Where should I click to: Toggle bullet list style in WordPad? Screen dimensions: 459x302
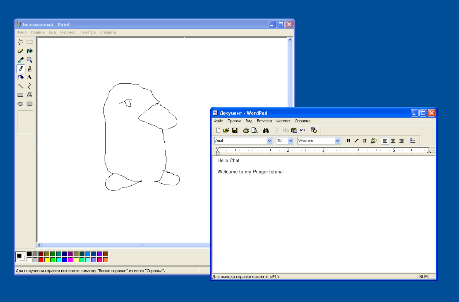coord(413,141)
